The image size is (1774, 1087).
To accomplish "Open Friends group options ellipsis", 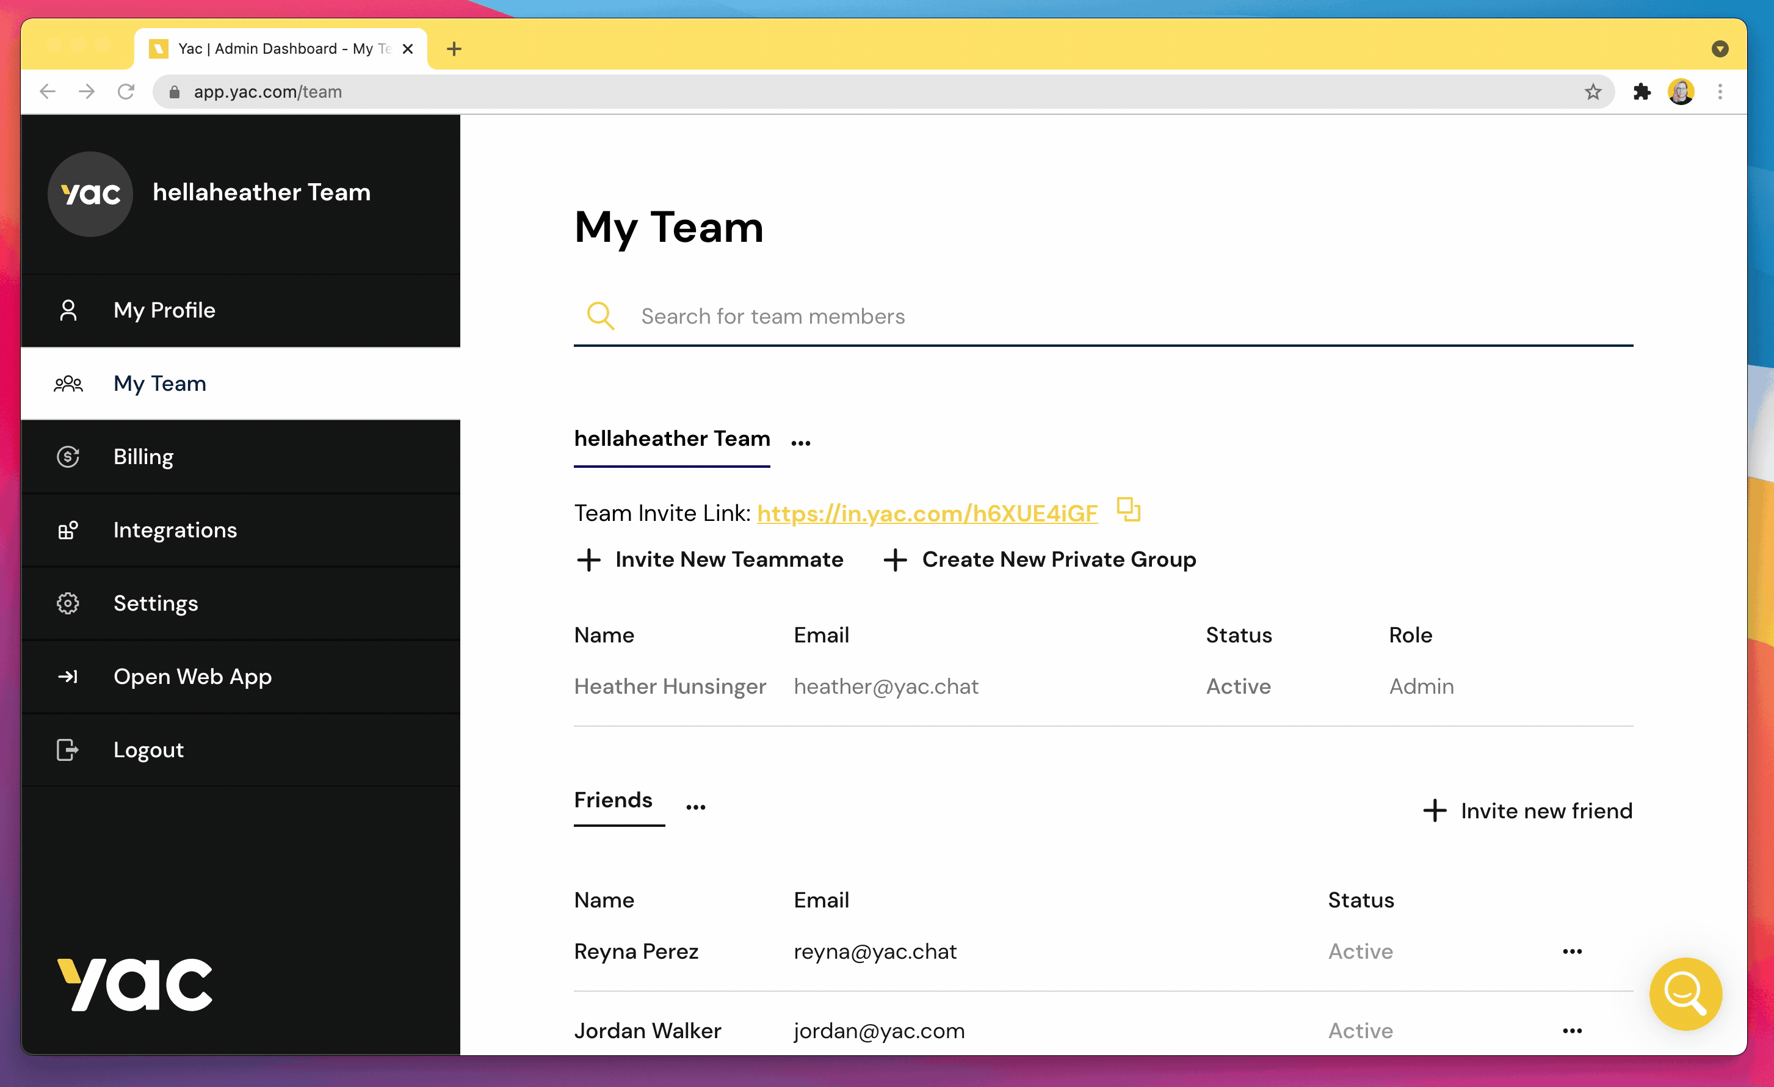I will 695,807.
